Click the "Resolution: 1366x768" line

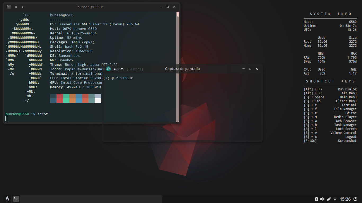click(71, 51)
